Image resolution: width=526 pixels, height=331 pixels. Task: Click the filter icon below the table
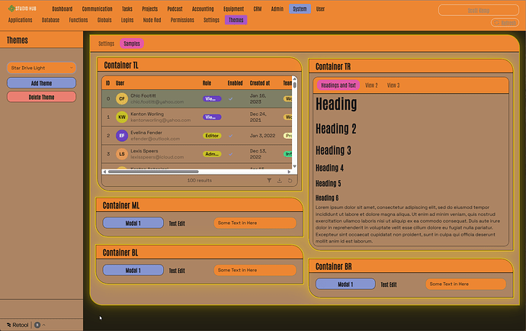(269, 181)
